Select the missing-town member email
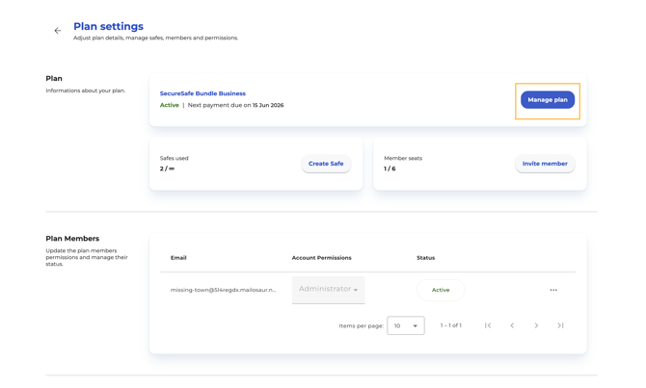 pos(224,290)
